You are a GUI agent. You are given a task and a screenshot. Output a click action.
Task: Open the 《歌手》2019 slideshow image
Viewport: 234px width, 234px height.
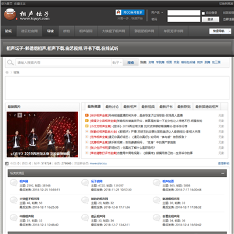[x=42, y=135]
